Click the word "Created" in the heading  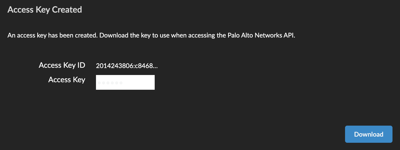click(x=67, y=10)
